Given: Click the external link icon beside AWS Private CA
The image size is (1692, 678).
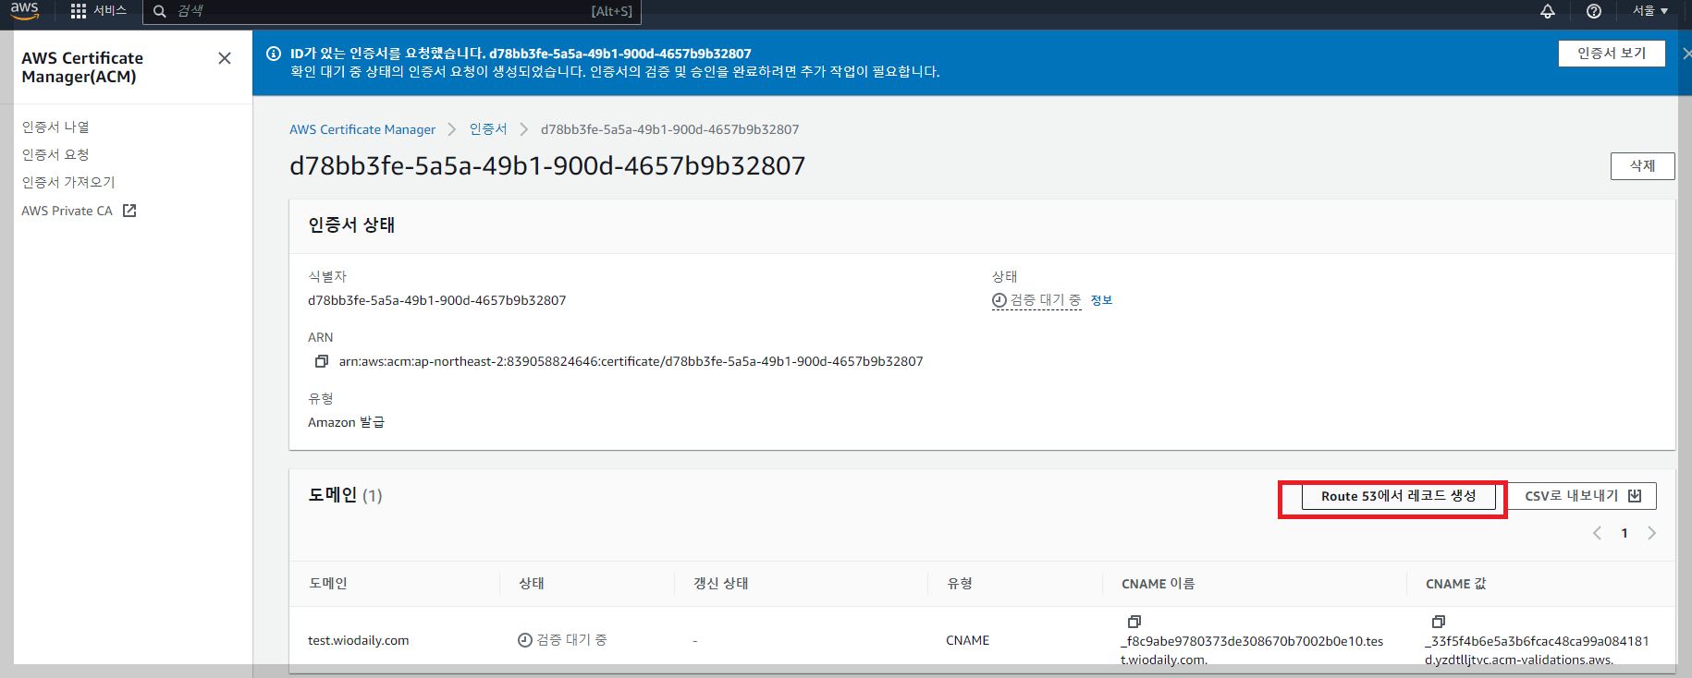Looking at the screenshot, I should point(129,211).
